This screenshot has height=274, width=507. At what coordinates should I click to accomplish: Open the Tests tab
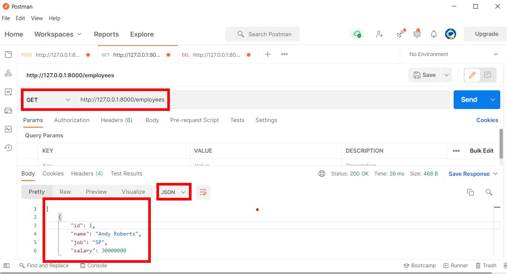tap(237, 120)
